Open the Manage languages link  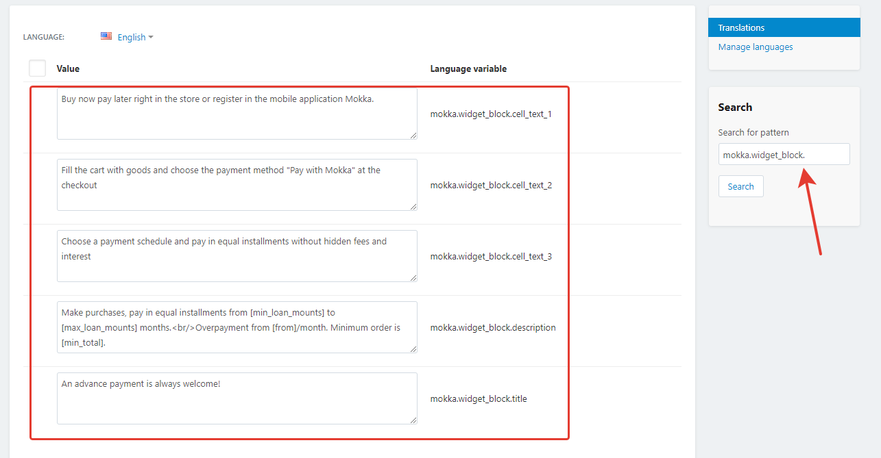(756, 47)
